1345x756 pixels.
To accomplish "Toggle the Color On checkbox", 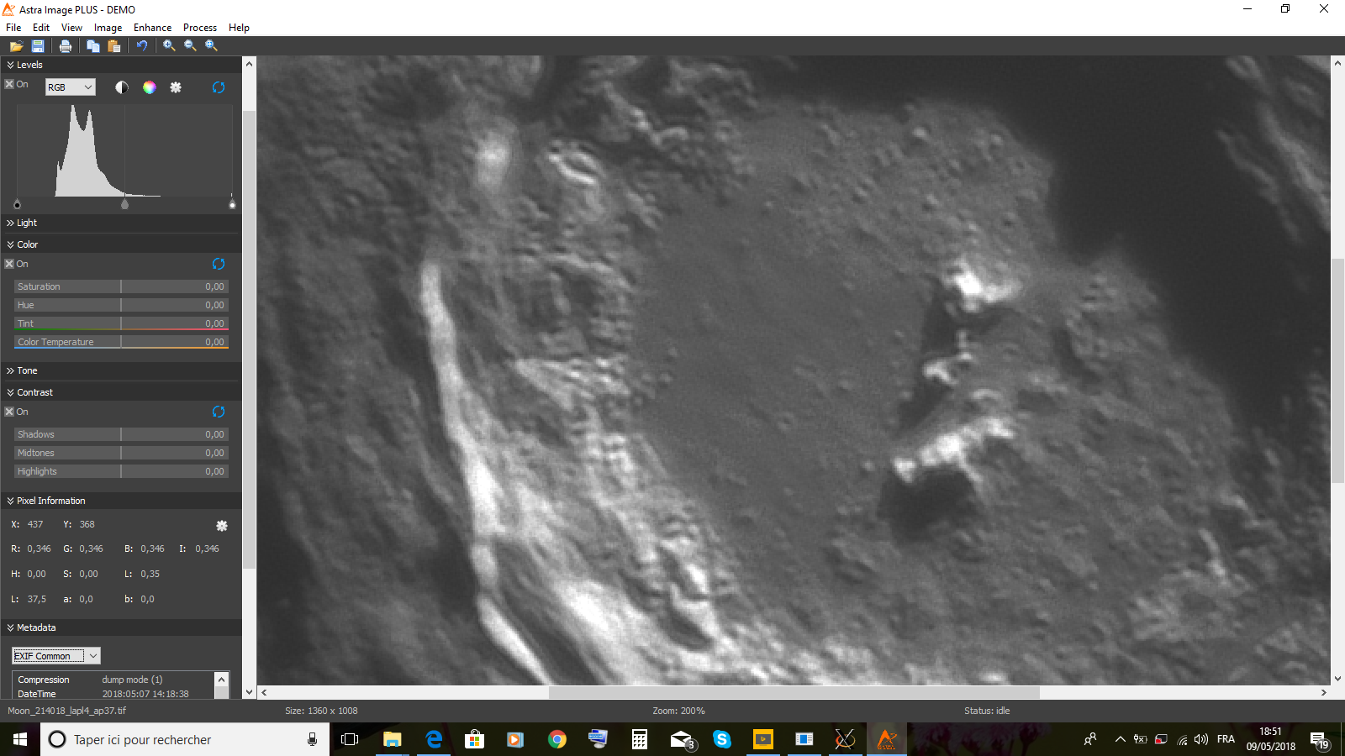I will (9, 264).
